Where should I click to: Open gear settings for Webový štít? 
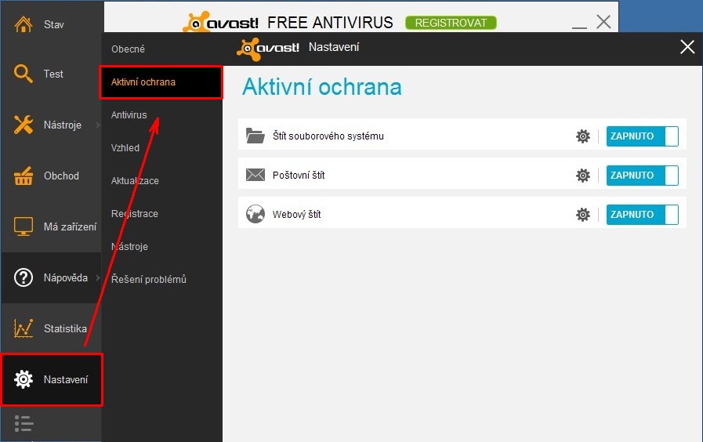(583, 214)
